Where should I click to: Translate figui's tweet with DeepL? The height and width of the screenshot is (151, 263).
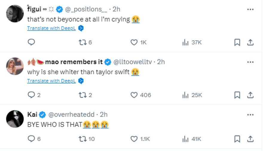(x=51, y=28)
